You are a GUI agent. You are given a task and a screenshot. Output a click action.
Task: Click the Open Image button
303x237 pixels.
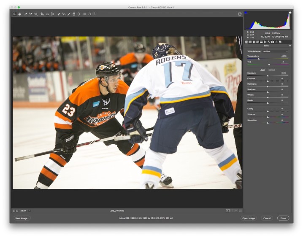pos(249,218)
